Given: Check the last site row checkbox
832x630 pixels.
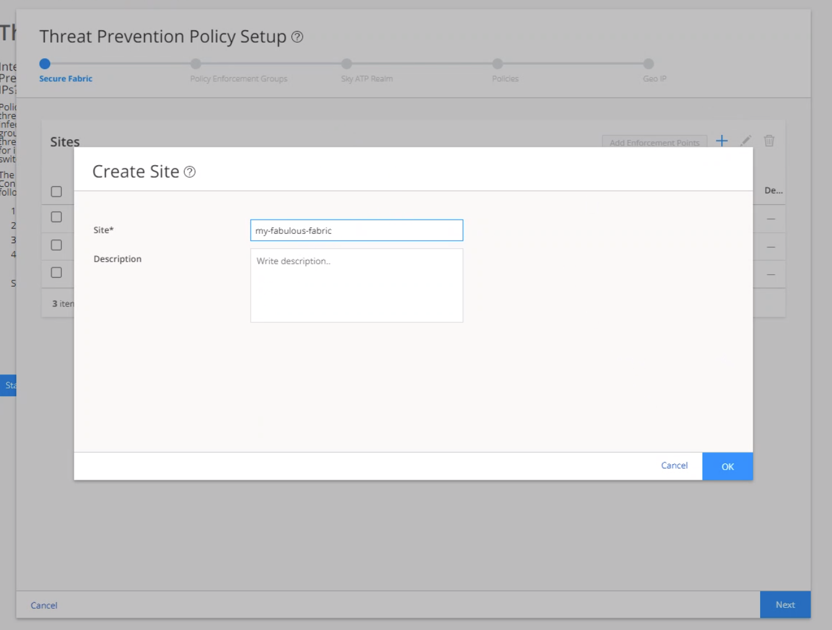Looking at the screenshot, I should [x=56, y=272].
